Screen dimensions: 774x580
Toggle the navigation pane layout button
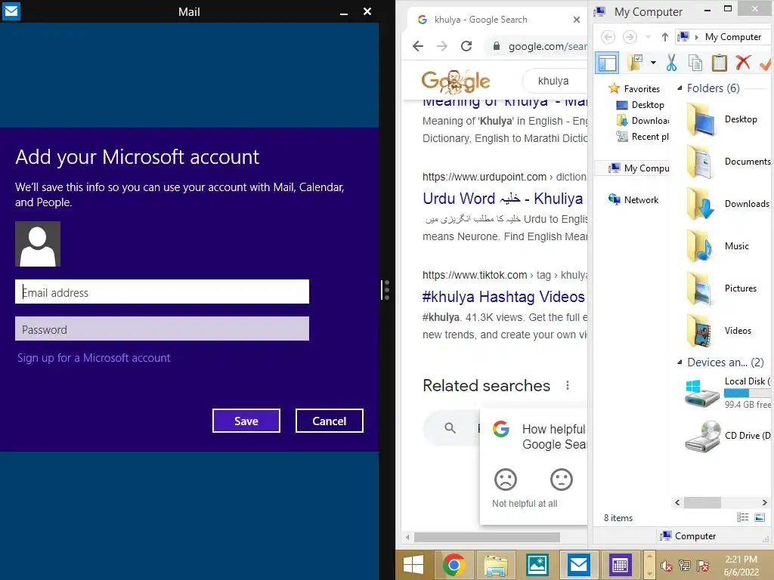pyautogui.click(x=607, y=63)
